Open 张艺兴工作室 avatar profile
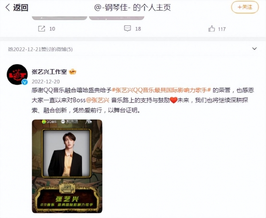The image size is (266, 218). click(x=17, y=74)
